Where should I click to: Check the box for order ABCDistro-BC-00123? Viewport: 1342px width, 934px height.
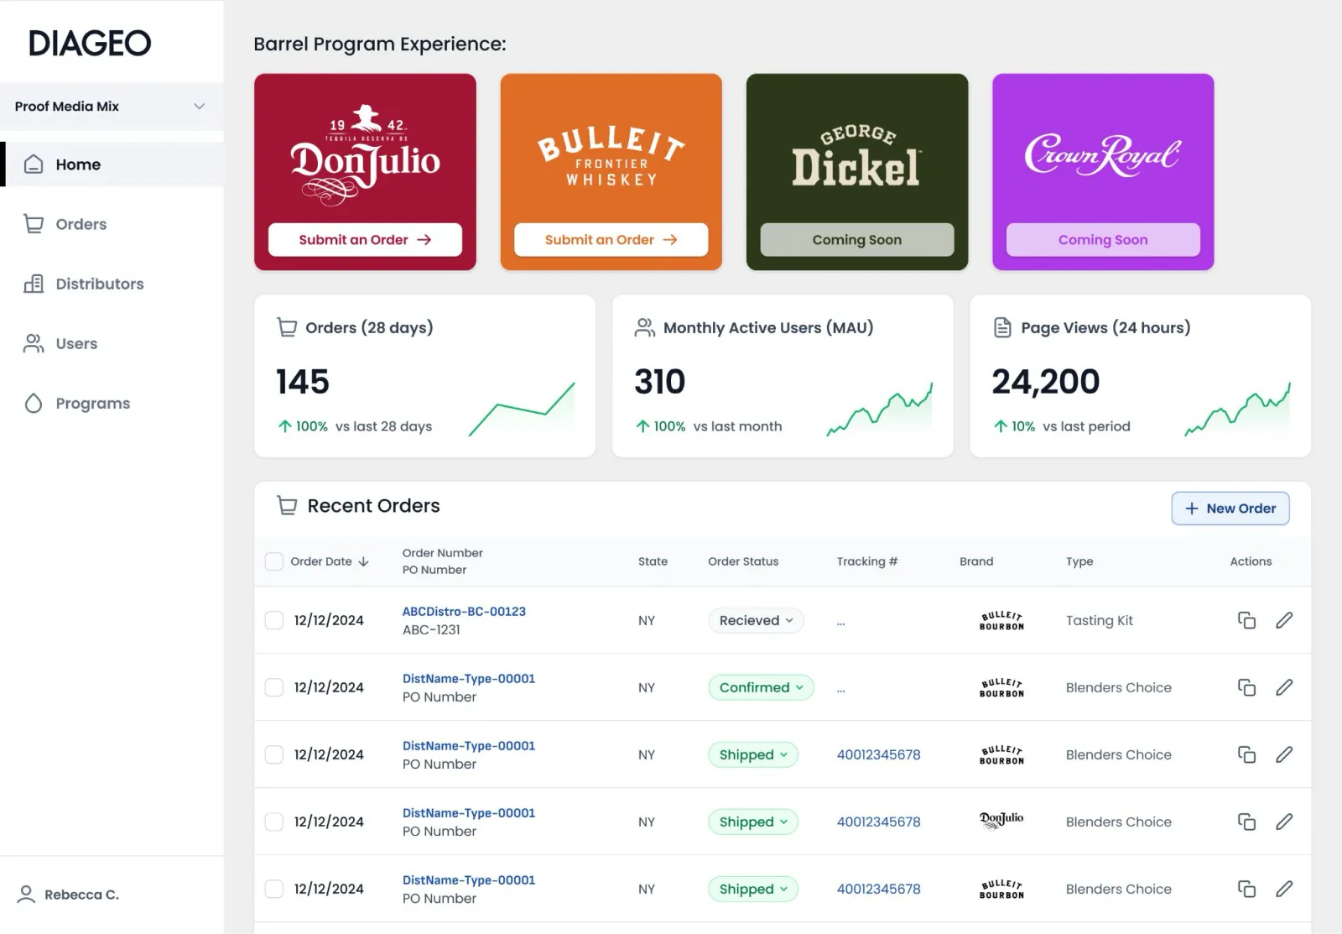point(274,620)
